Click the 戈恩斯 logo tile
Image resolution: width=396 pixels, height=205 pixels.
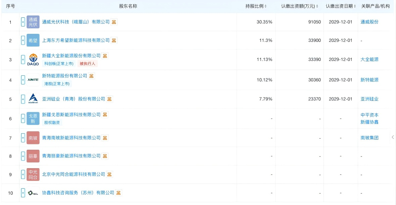33,118
